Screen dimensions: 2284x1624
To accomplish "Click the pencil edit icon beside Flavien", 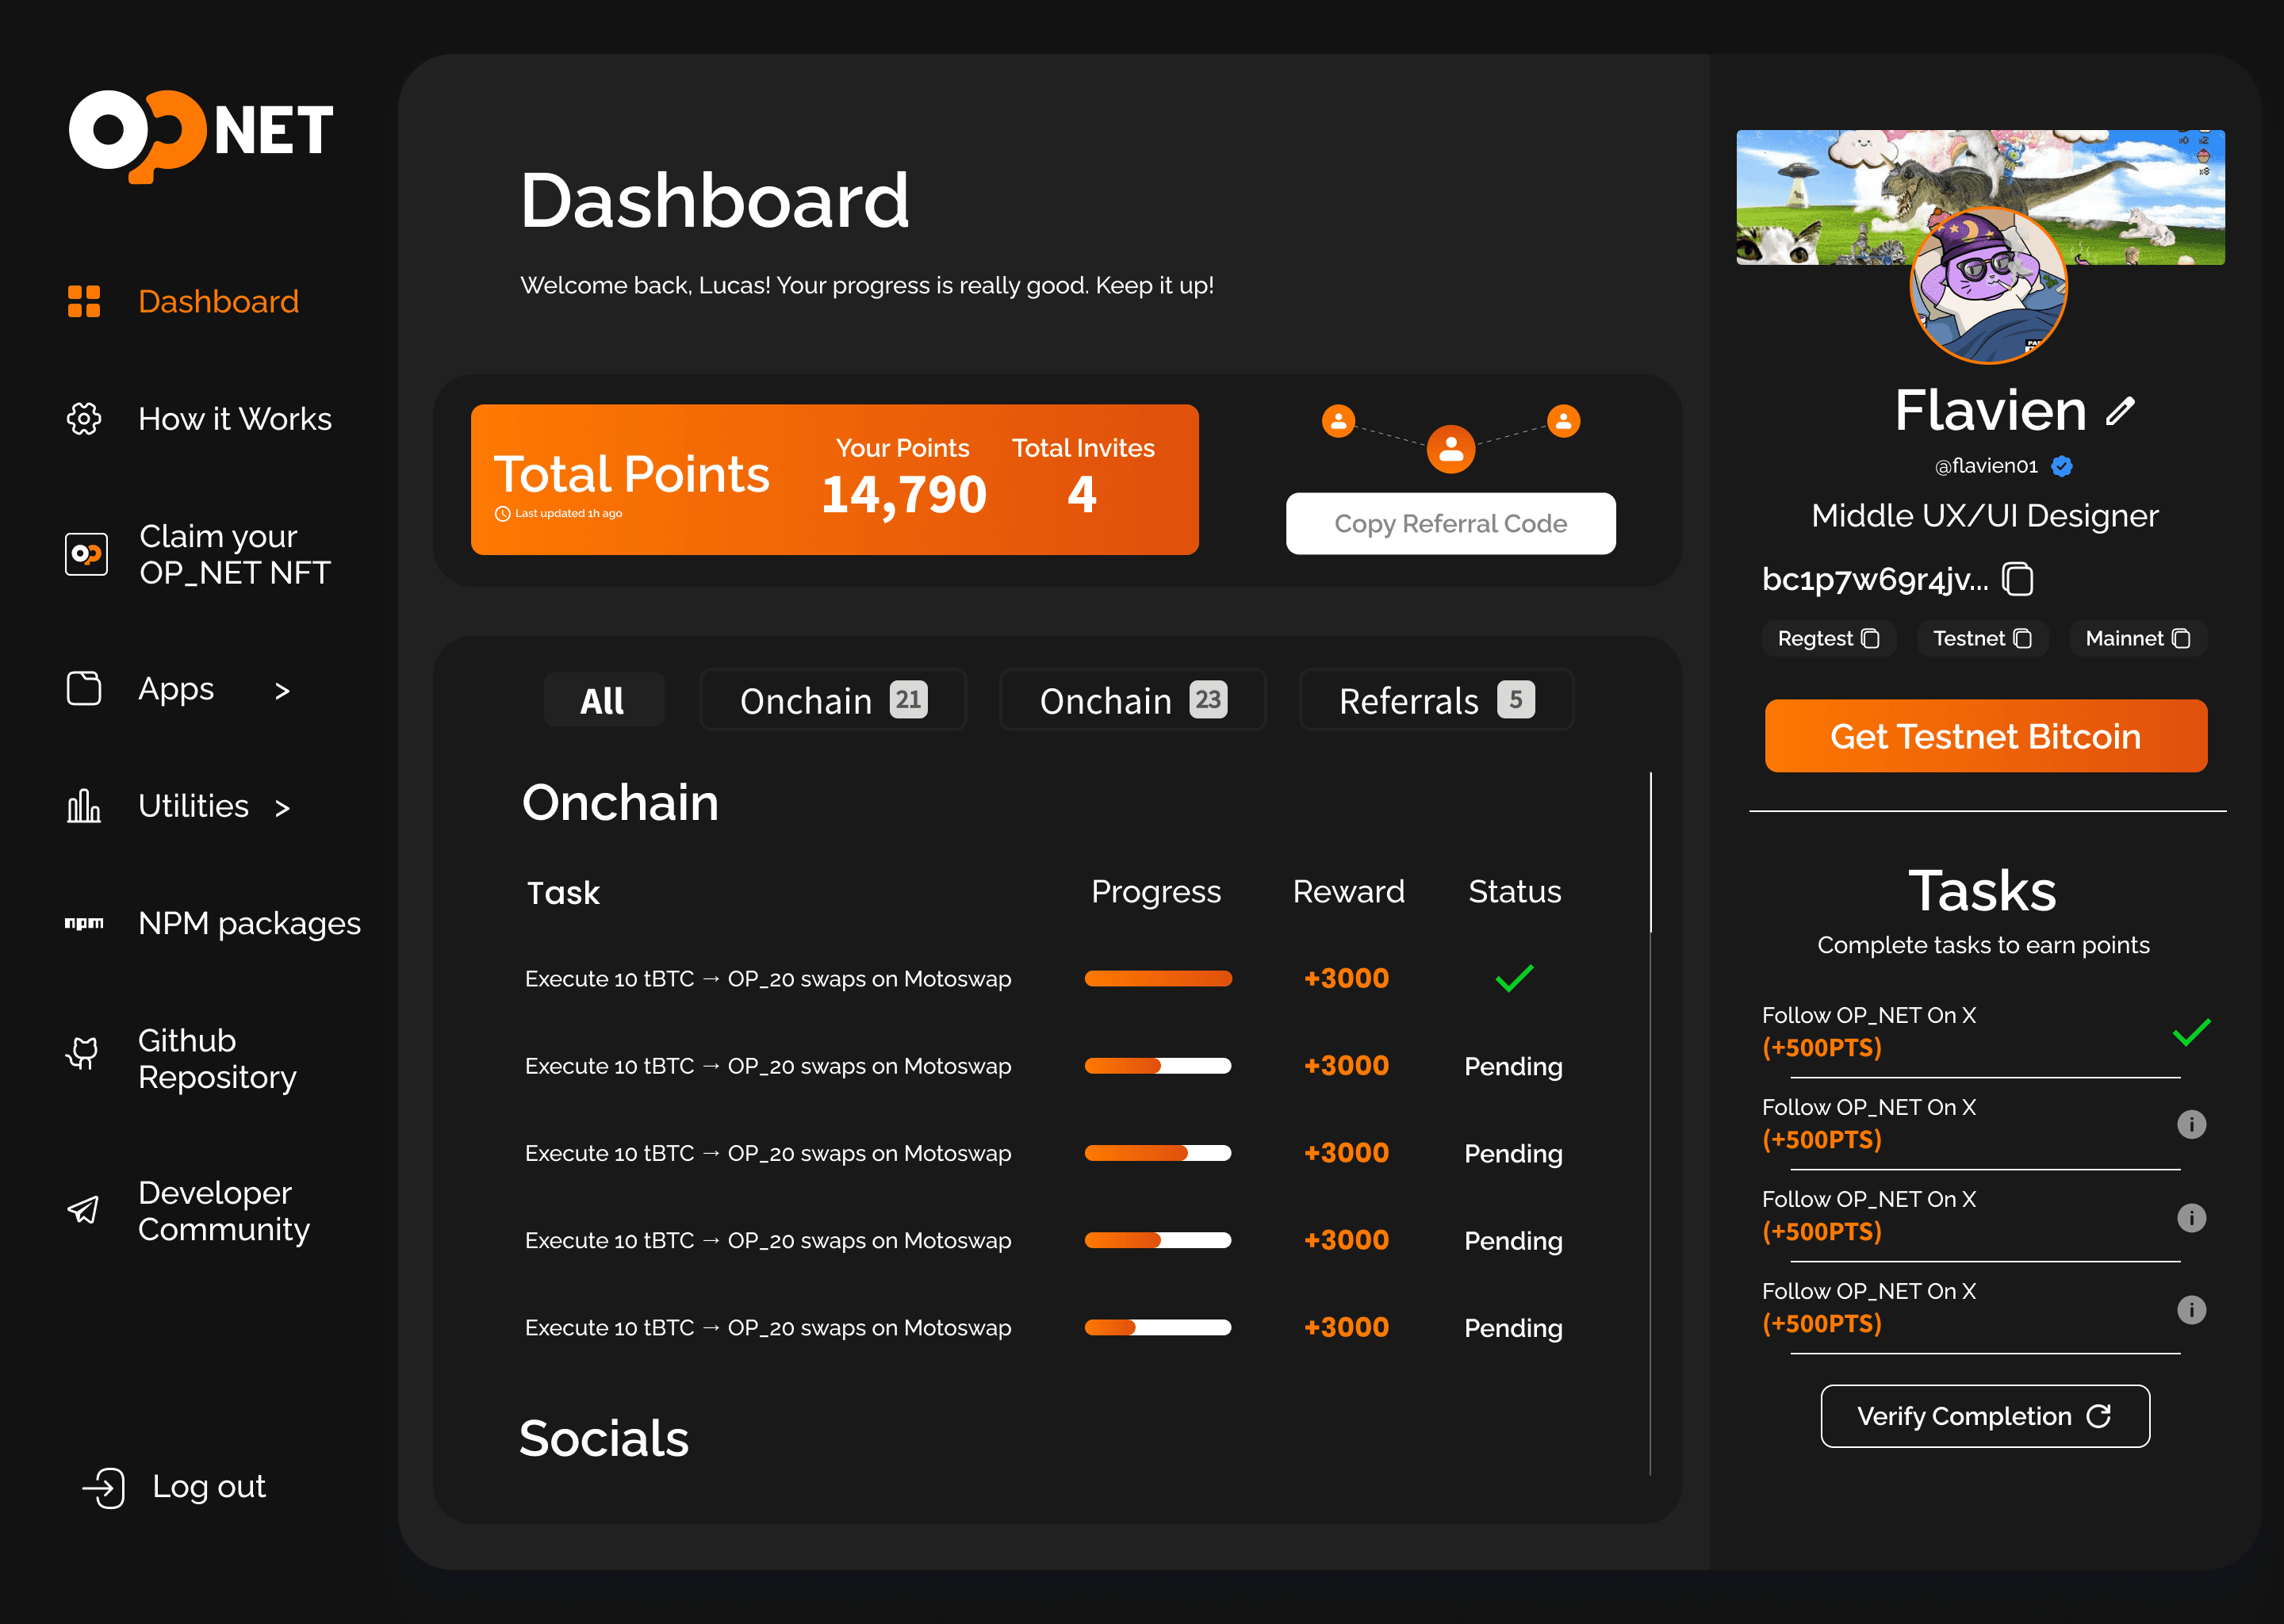I will (x=2120, y=411).
